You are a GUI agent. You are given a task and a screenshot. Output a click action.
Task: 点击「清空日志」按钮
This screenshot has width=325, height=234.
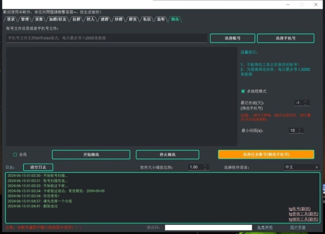[x=38, y=166]
